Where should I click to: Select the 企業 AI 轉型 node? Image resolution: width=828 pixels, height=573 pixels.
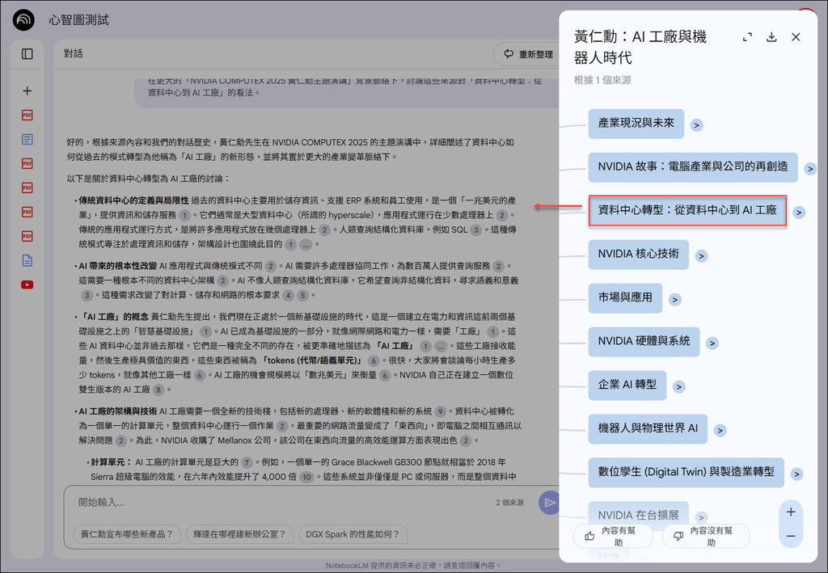click(627, 386)
